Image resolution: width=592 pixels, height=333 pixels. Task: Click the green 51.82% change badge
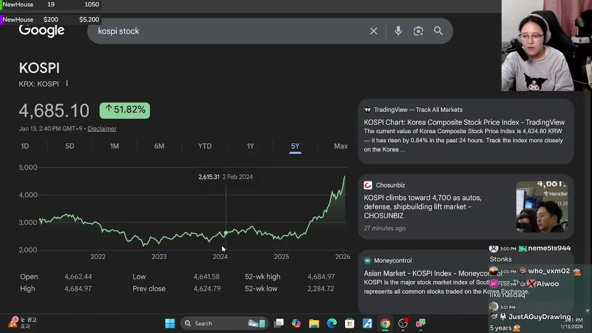tap(125, 110)
